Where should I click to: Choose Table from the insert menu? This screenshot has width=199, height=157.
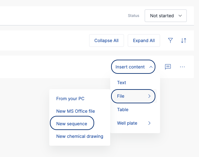(123, 110)
